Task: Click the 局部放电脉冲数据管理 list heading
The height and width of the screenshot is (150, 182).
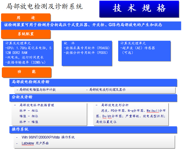Action: [x=37, y=105]
